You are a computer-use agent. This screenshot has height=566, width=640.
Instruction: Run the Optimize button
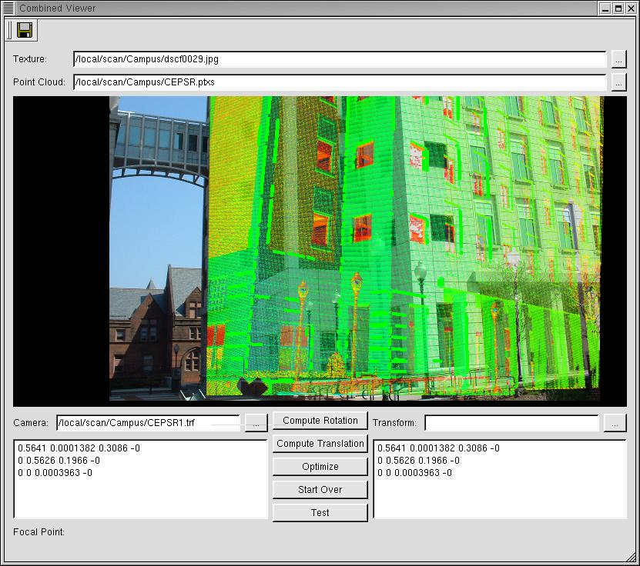click(320, 467)
